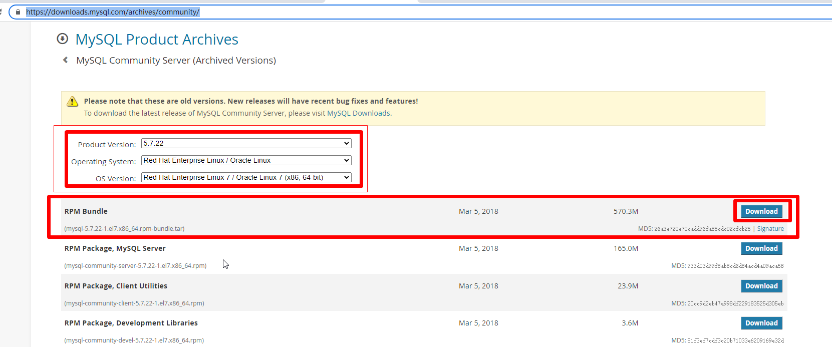The height and width of the screenshot is (347, 832).
Task: Click the 23.9M size value
Action: (628, 286)
